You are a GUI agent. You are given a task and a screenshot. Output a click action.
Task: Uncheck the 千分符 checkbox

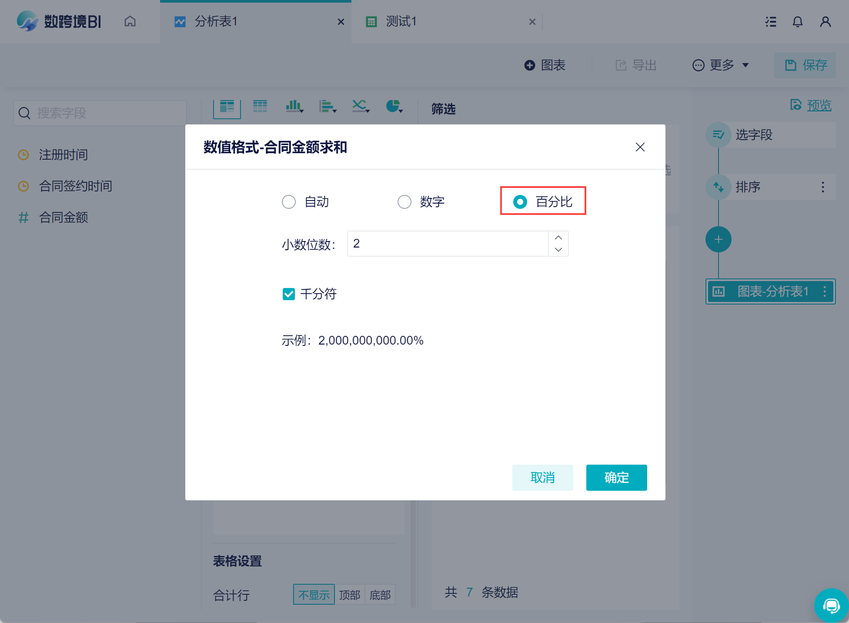(289, 294)
